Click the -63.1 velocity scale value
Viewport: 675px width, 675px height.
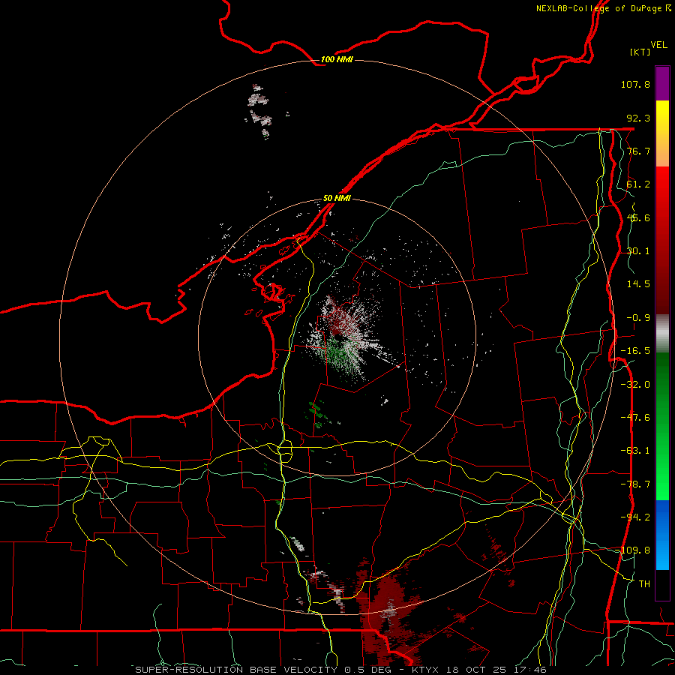(x=635, y=451)
